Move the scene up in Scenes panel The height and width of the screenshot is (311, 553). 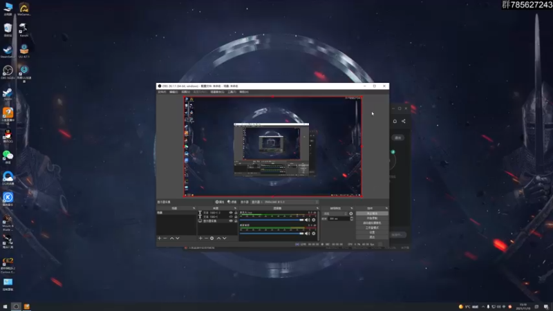[x=171, y=238]
